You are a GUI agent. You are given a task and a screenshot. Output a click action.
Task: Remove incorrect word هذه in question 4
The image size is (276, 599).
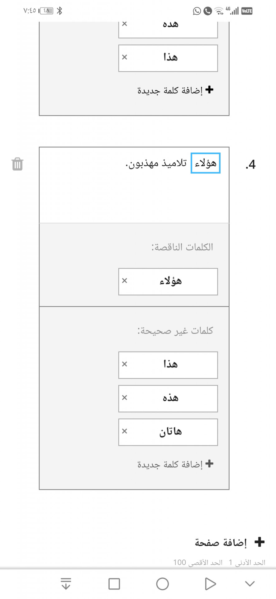(125, 398)
